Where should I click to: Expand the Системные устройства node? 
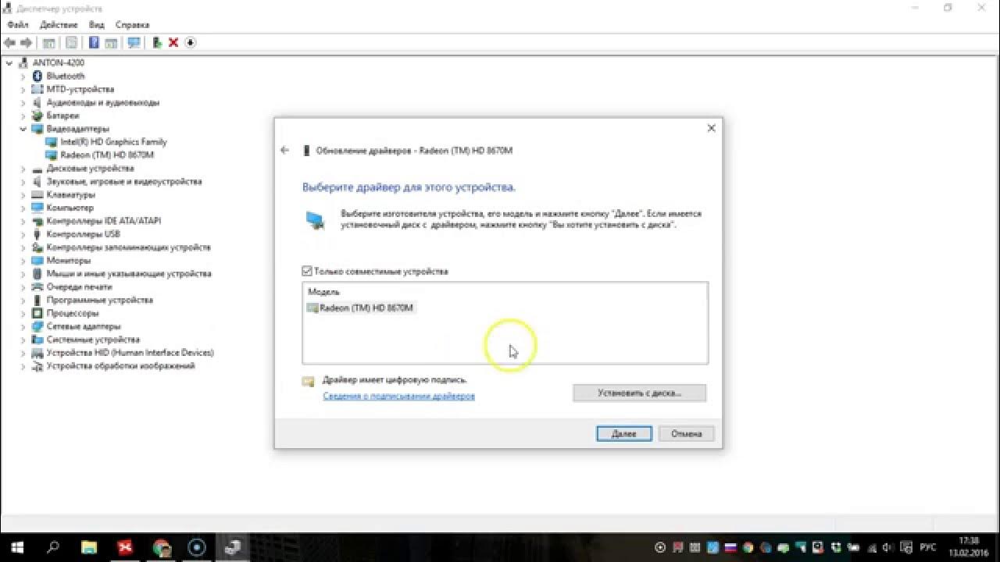[23, 340]
